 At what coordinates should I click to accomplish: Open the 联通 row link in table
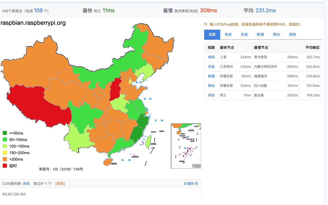[211, 76]
